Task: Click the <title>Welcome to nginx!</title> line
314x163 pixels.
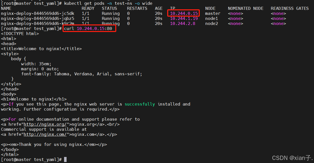Action: [x=41, y=49]
